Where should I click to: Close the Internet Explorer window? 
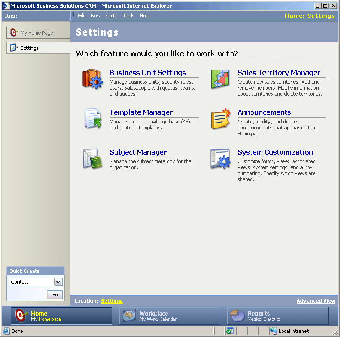(x=333, y=6)
